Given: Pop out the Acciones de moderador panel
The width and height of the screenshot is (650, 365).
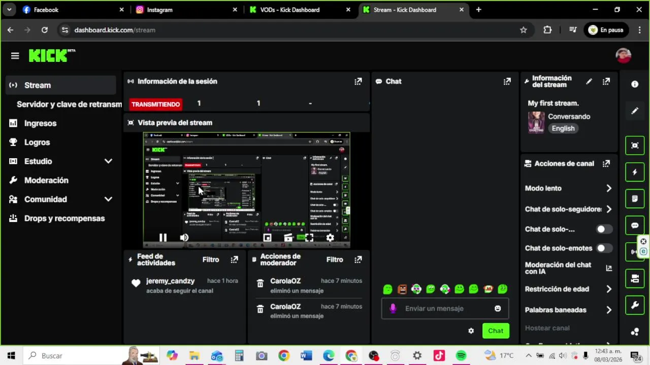Looking at the screenshot, I should pyautogui.click(x=358, y=260).
